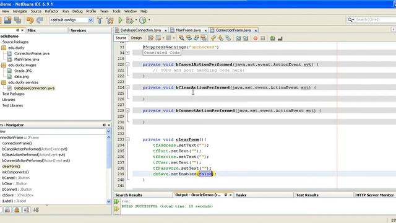Switch to the Services panel tab
This screenshot has height=223, width=396.
tap(90, 30)
